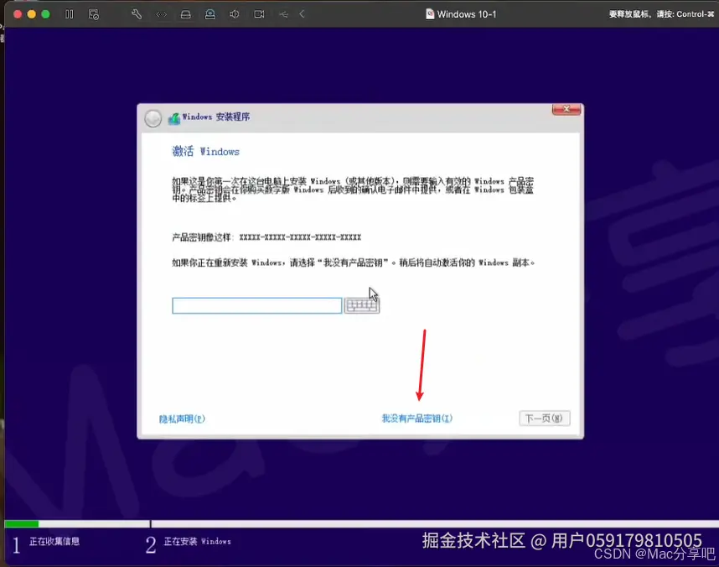This screenshot has height=567, width=719.
Task: Click the printer device icon in the toolbar
Action: (x=186, y=14)
